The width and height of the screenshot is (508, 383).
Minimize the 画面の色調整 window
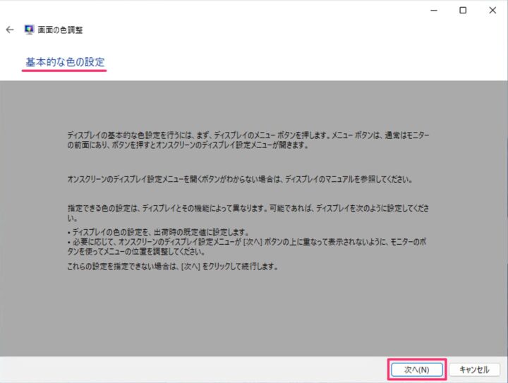coord(434,11)
